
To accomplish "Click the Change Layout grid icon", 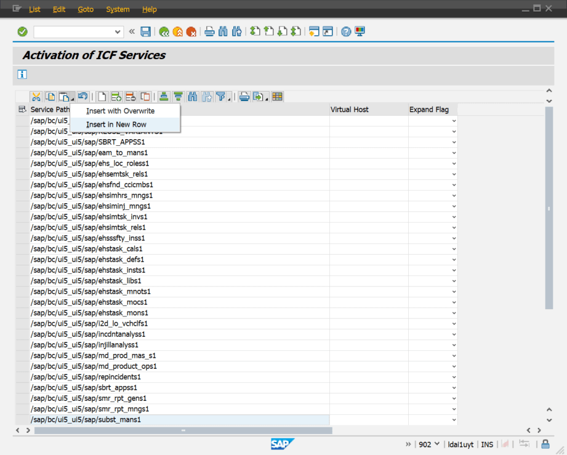I will tap(278, 97).
